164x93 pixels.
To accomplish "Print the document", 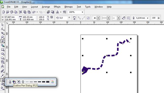I will (x=16, y=12).
